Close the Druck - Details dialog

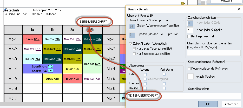(239, 9)
